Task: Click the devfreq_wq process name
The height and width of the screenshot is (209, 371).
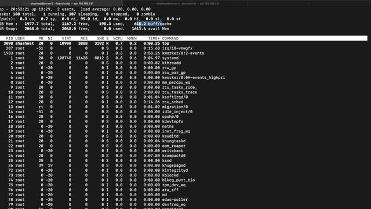Action: [174, 204]
